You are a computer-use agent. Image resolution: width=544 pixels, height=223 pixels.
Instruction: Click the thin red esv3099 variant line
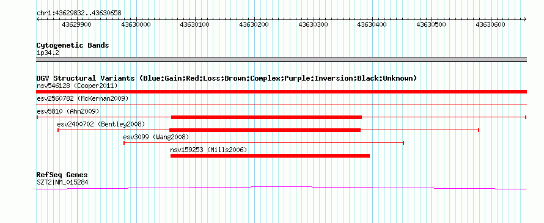(263, 142)
